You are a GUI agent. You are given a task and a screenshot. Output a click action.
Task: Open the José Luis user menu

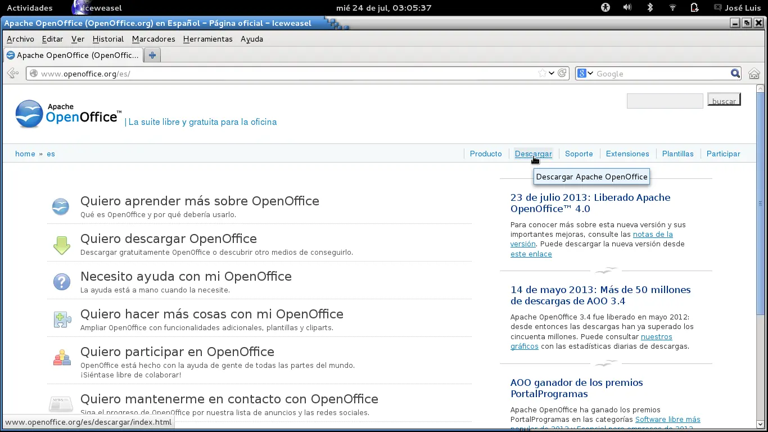(x=737, y=8)
